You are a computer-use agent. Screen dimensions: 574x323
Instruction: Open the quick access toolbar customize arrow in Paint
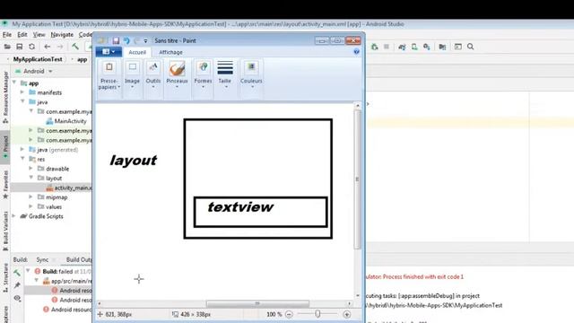(x=145, y=41)
